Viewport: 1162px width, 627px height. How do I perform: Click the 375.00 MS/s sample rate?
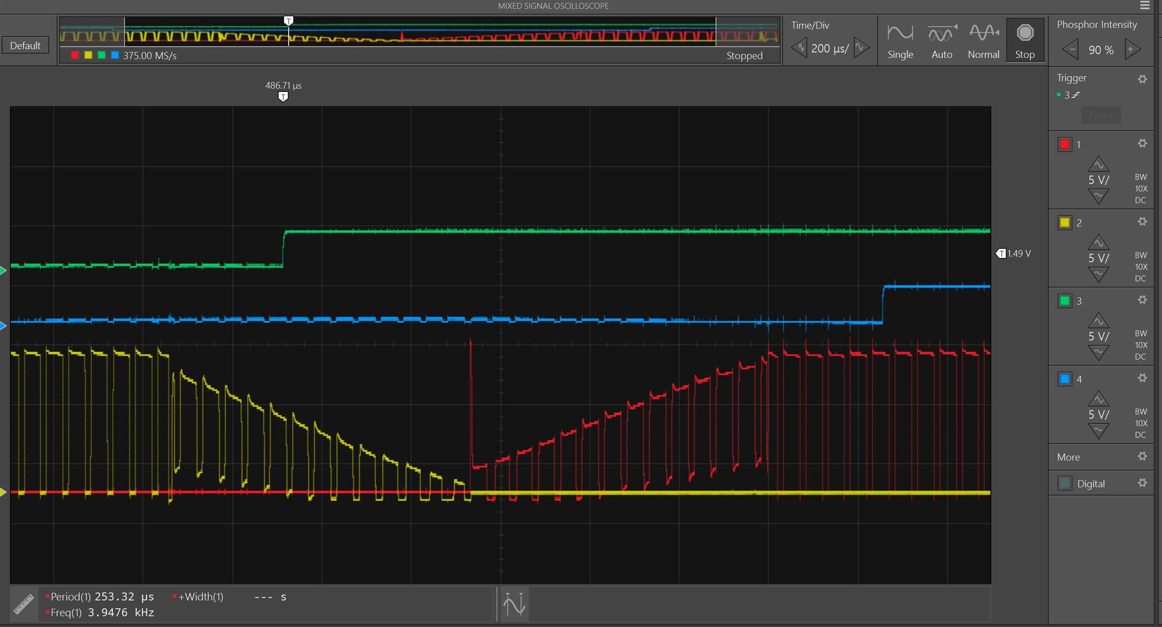click(150, 55)
